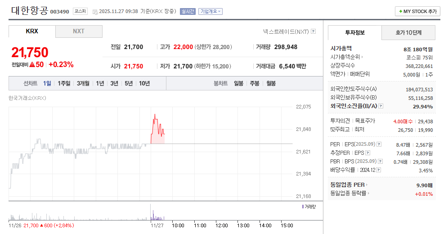Click the 코스피 market badge
Viewport: 448px width, 234px height.
pyautogui.click(x=80, y=11)
